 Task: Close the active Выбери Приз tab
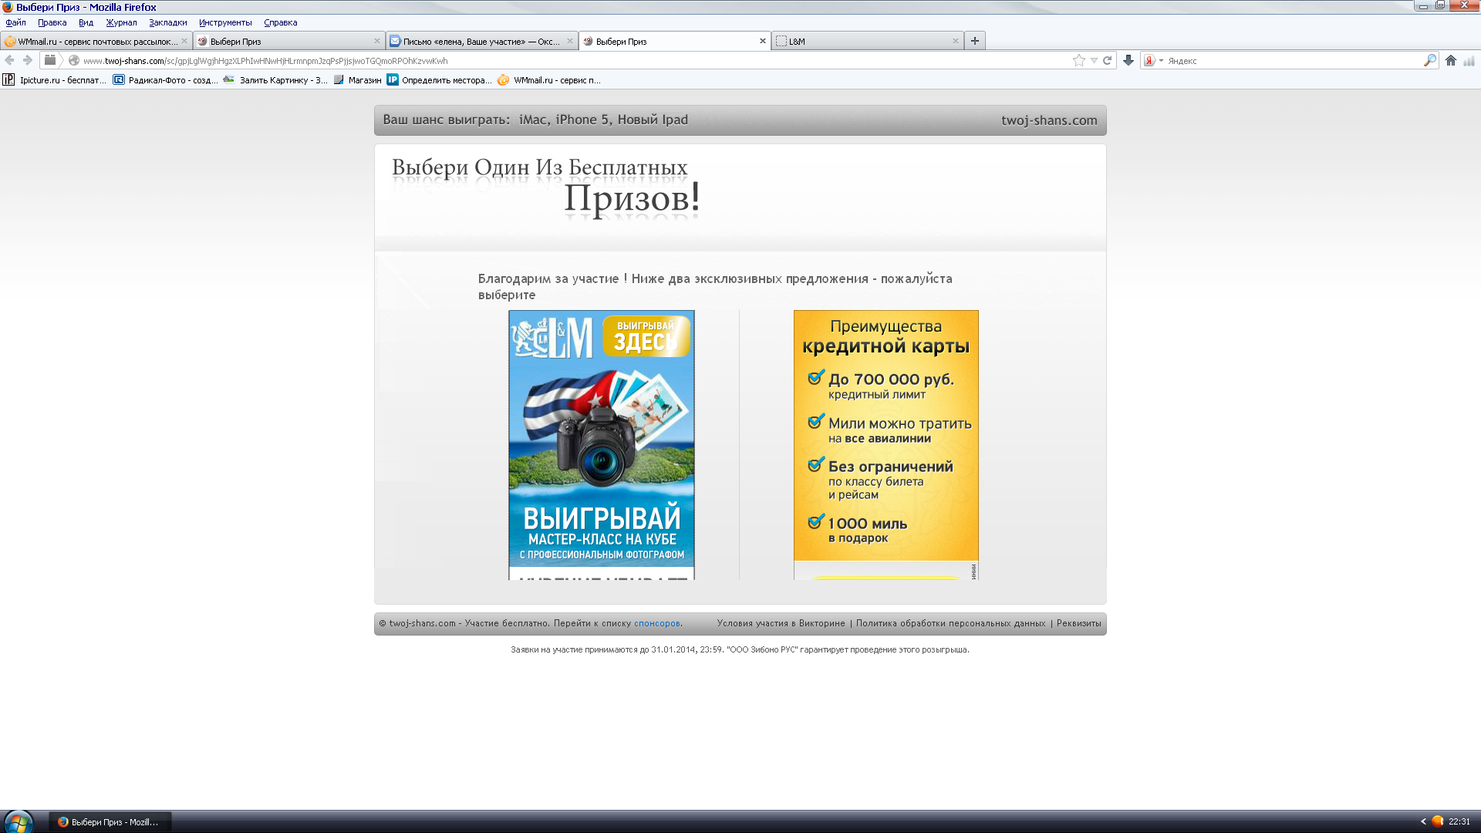[x=763, y=41]
